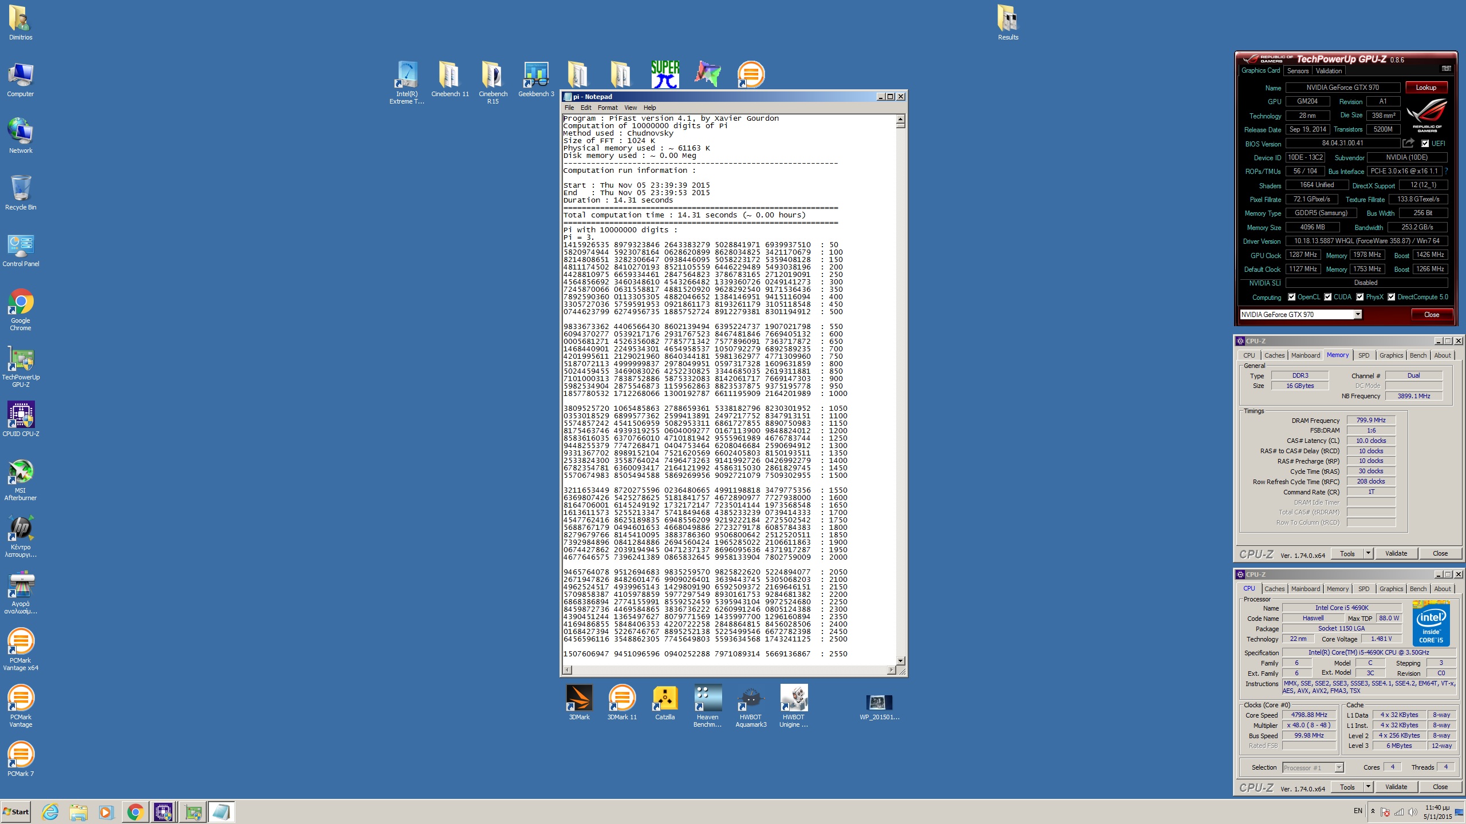The height and width of the screenshot is (824, 1466).
Task: Click Notepad vertical scrollbar up arrow
Action: (900, 118)
